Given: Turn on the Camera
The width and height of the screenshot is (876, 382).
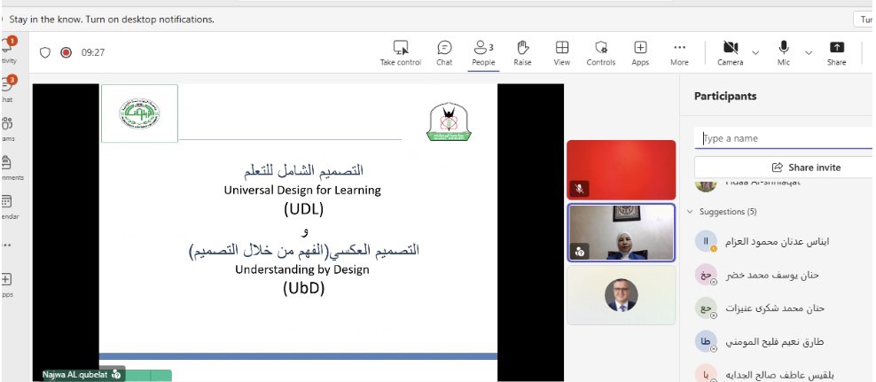Looking at the screenshot, I should coord(731,53).
